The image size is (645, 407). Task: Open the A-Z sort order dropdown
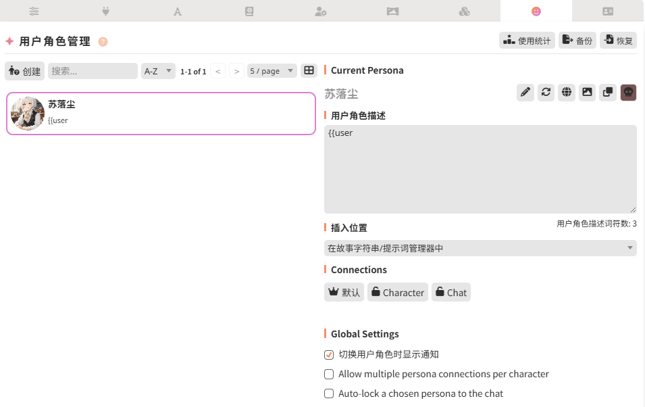(158, 71)
